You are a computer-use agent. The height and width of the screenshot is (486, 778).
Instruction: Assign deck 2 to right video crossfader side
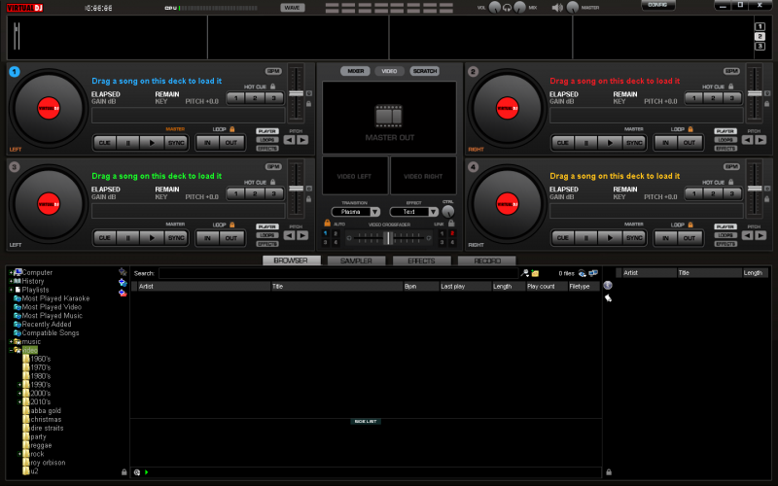pos(452,233)
